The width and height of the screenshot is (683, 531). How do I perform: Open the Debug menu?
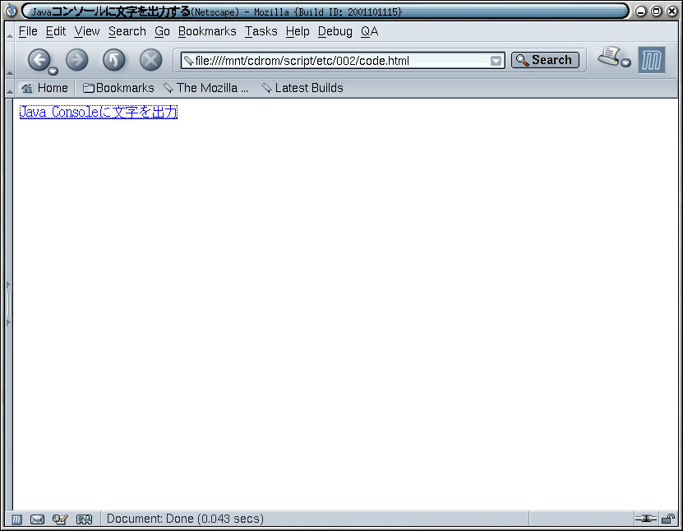click(x=335, y=31)
